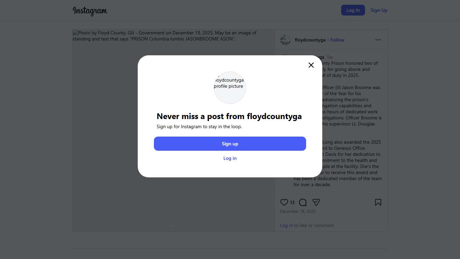Click the Log In button in the top bar
460x259 pixels.
(x=353, y=10)
